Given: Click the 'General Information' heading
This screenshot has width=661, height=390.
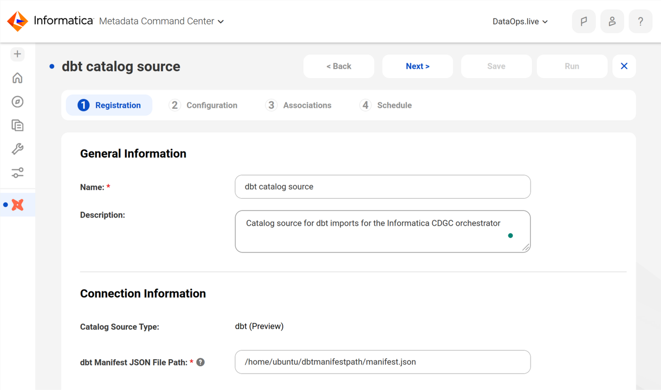Looking at the screenshot, I should pos(133,154).
